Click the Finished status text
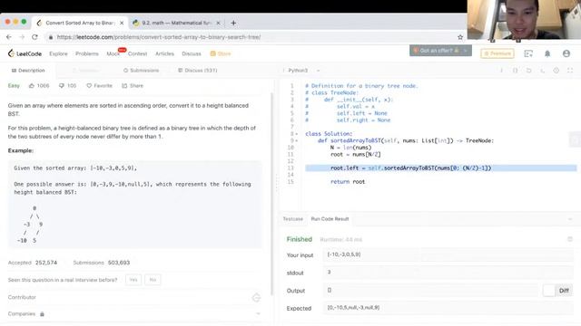 coord(300,239)
